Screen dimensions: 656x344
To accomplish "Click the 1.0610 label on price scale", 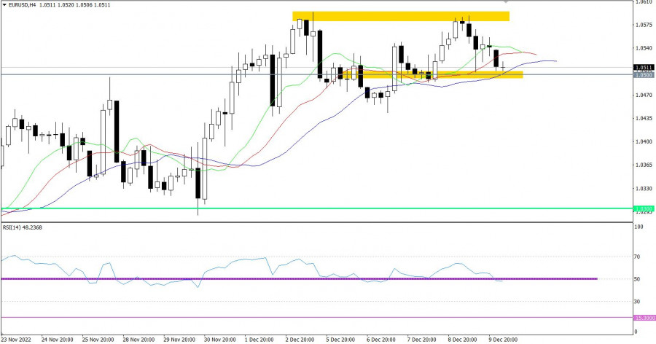I will (x=643, y=3).
